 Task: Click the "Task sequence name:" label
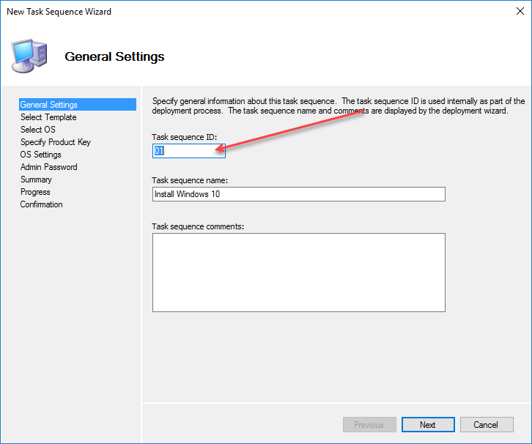click(190, 180)
